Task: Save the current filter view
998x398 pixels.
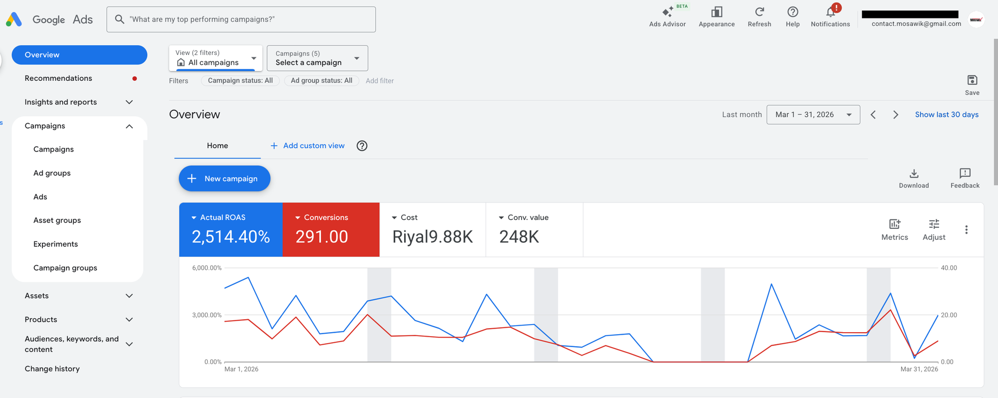Action: click(972, 81)
